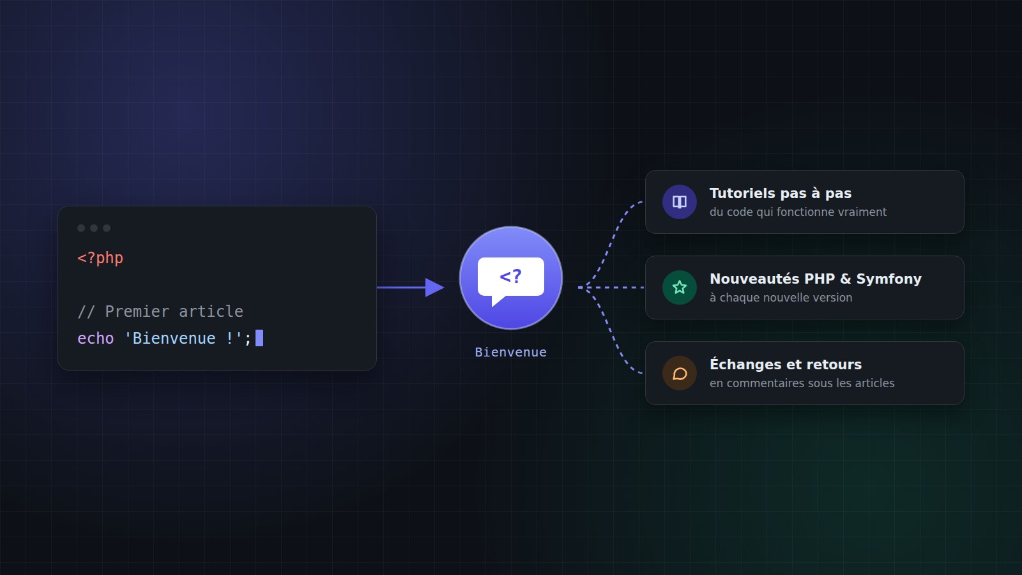The height and width of the screenshot is (575, 1022).
Task: Click the comment bubble icon beside Échanges et retours
Action: pos(680,373)
